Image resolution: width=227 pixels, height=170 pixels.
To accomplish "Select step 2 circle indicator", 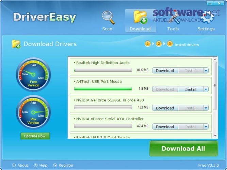I will 159,44.
